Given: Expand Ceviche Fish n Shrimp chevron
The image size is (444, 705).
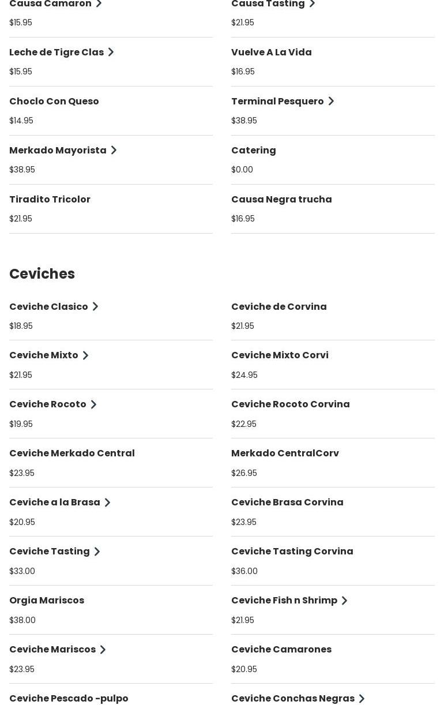Looking at the screenshot, I should [x=344, y=601].
